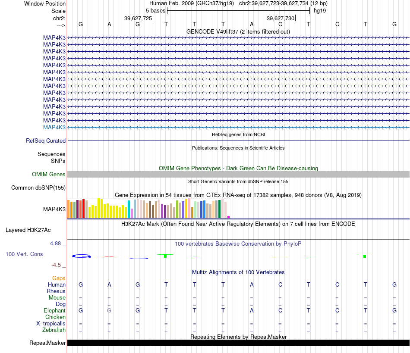The image size is (410, 353).
Task: Click the RepeatMasker track label
Action: [x=47, y=343]
